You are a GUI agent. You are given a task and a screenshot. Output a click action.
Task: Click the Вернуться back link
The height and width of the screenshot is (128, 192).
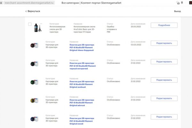click(34, 11)
